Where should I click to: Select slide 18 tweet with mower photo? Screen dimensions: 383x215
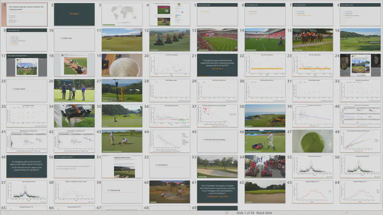point(74,65)
